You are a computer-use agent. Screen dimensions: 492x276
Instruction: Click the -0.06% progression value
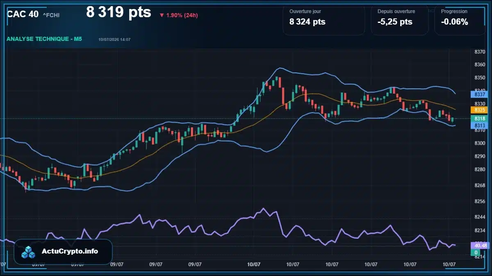[455, 22]
